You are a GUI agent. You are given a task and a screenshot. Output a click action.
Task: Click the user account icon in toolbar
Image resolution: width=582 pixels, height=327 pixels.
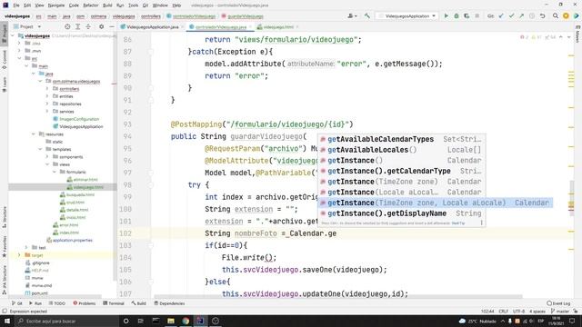[x=352, y=16]
